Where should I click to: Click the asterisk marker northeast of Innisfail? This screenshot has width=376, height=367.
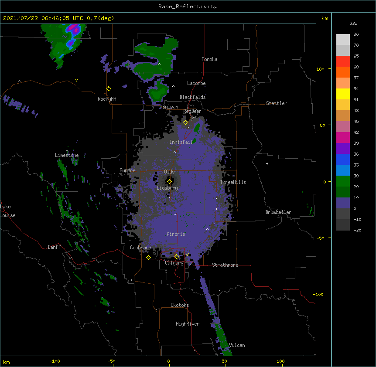coord(219,133)
